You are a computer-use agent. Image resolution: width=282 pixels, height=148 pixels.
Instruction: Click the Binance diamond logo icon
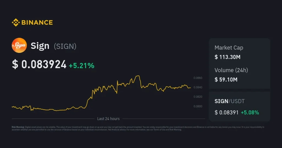[15, 23]
